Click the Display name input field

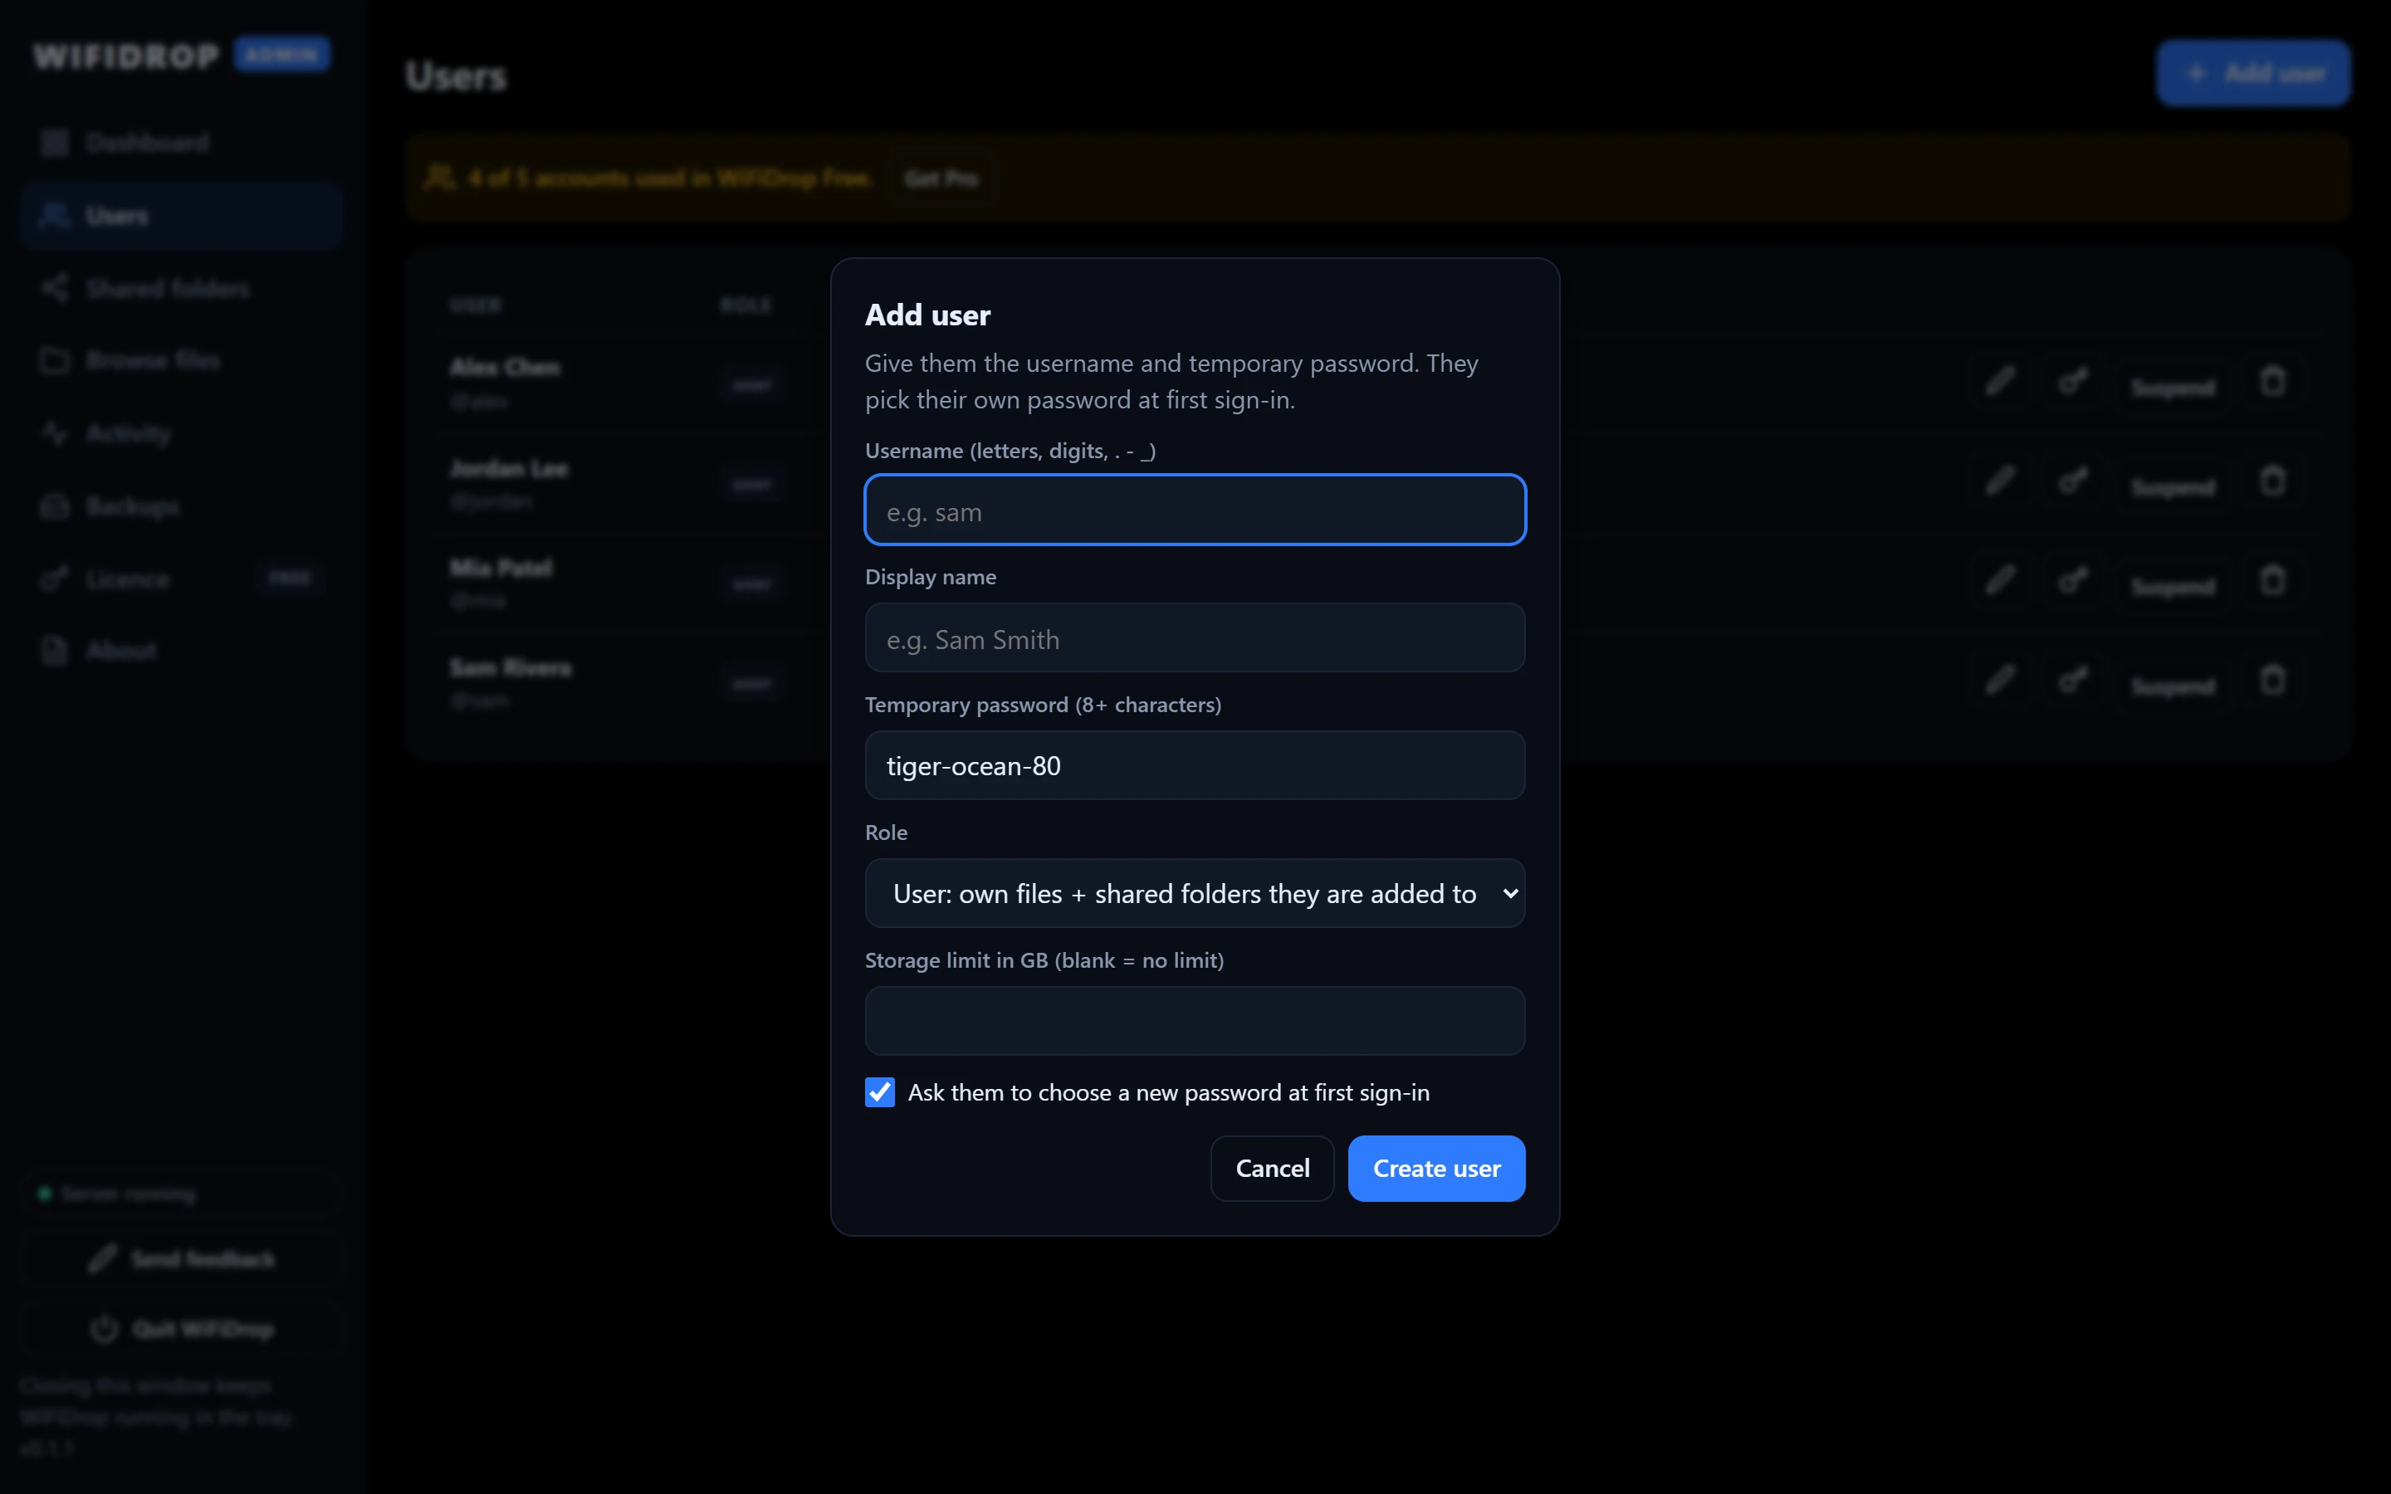click(1195, 638)
